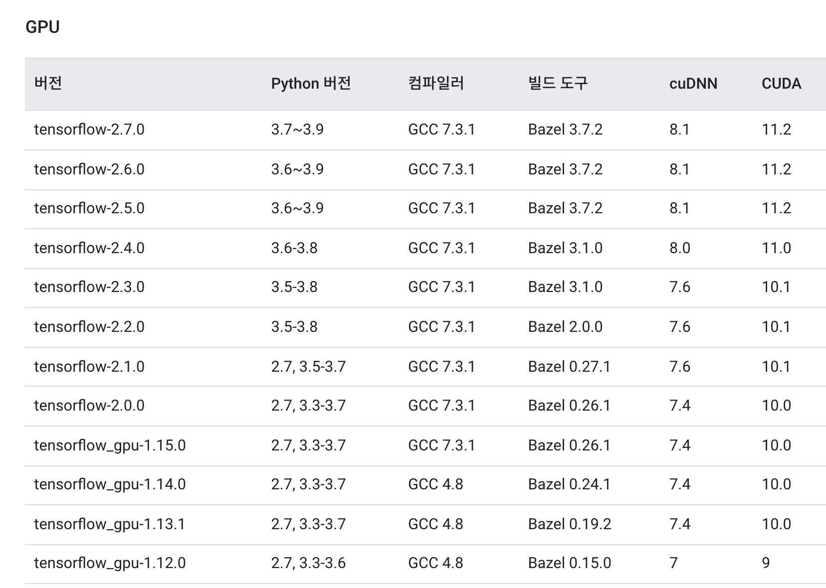Click CUDA 10.0 in tensorflow_gpu-1.14.0 row
Screen dimensions: 826x588
click(776, 484)
